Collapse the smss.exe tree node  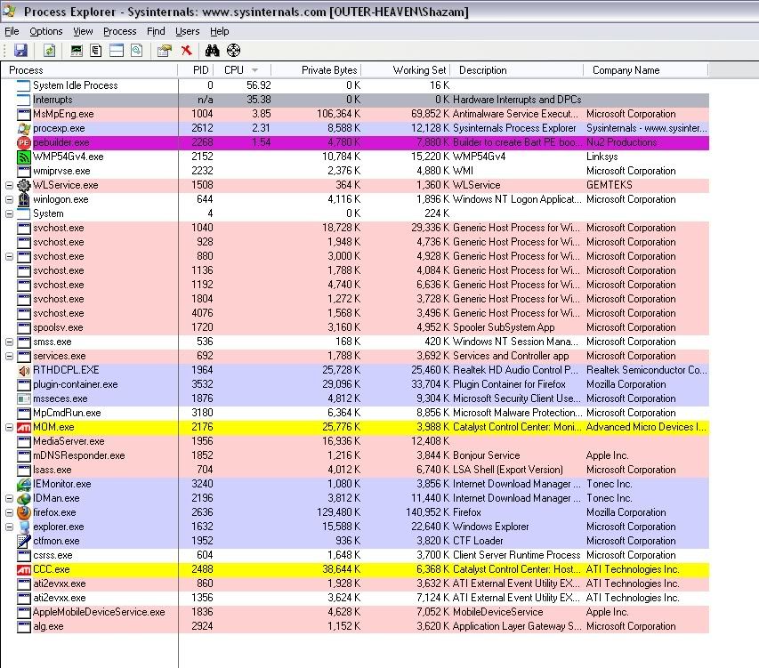[x=9, y=342]
